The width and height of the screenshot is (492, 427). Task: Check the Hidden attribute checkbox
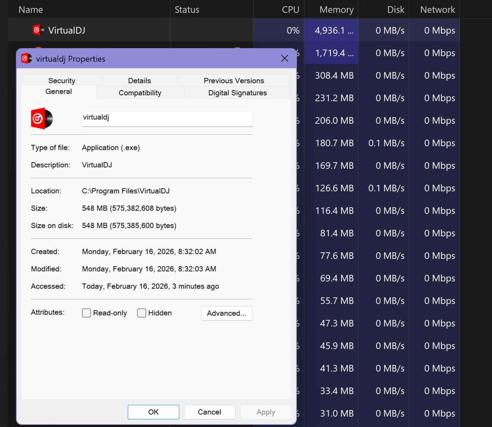142,313
